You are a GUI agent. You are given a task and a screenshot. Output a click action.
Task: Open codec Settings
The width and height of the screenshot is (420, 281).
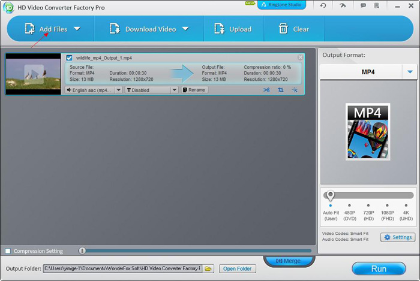point(398,237)
